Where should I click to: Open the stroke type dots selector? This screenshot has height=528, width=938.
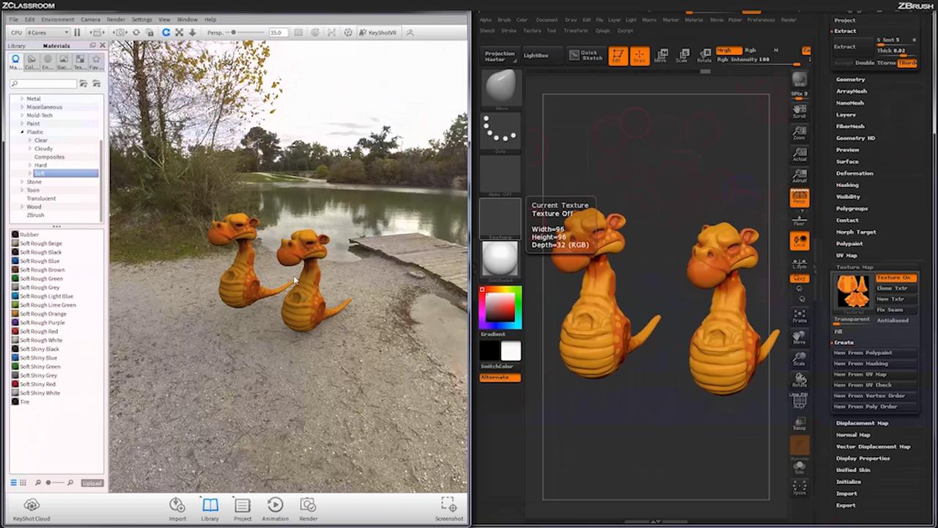point(501,131)
